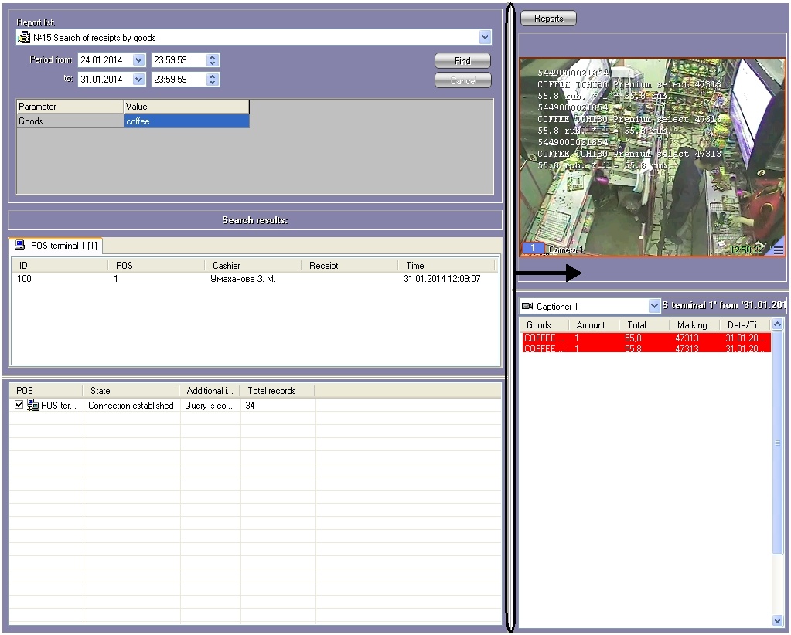Click the camera number 1 badge
Screen dimensions: 791x635
pos(533,249)
